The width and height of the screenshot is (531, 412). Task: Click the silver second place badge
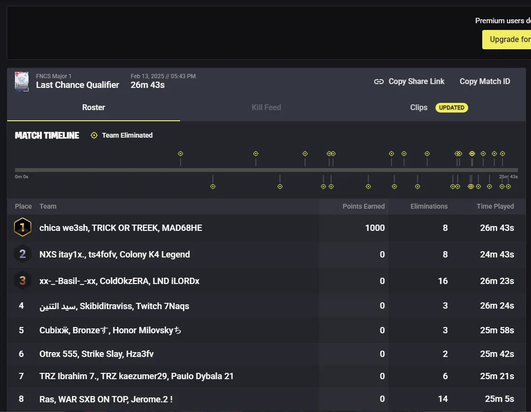coord(23,254)
